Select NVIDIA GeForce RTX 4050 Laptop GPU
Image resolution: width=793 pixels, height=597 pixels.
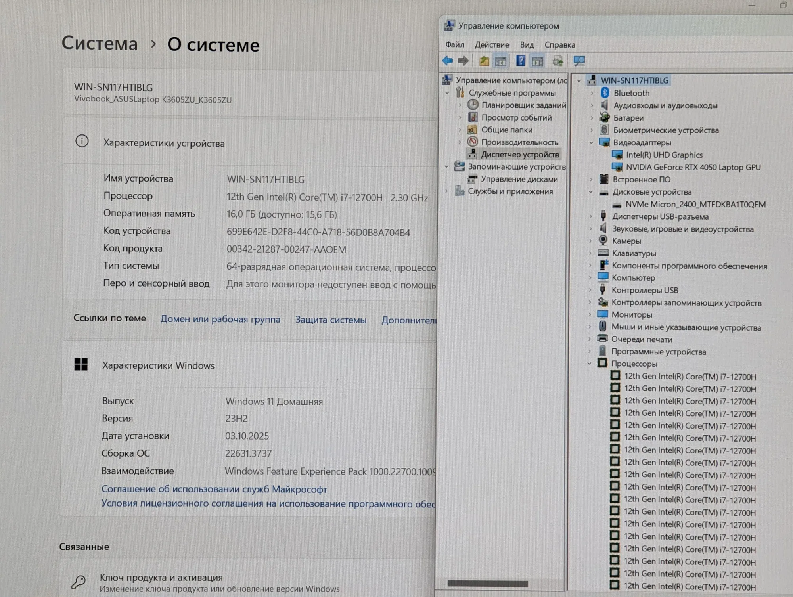[693, 167]
